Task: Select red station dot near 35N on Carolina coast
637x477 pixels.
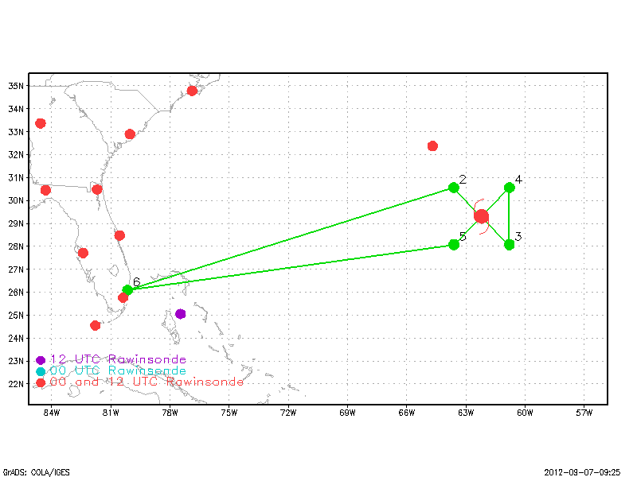Action: [x=192, y=91]
